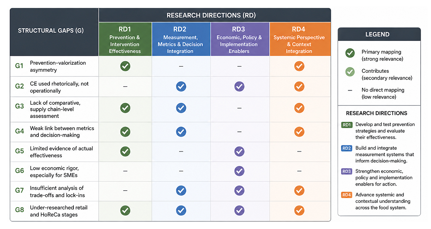The width and height of the screenshot is (431, 229).
Task: Click the purple checkmark in row G6
Action: pos(239,171)
